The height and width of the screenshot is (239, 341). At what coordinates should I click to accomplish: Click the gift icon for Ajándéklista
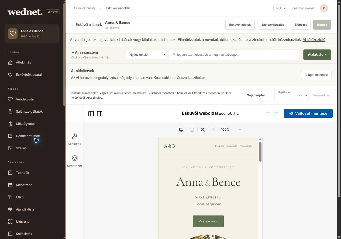10,209
